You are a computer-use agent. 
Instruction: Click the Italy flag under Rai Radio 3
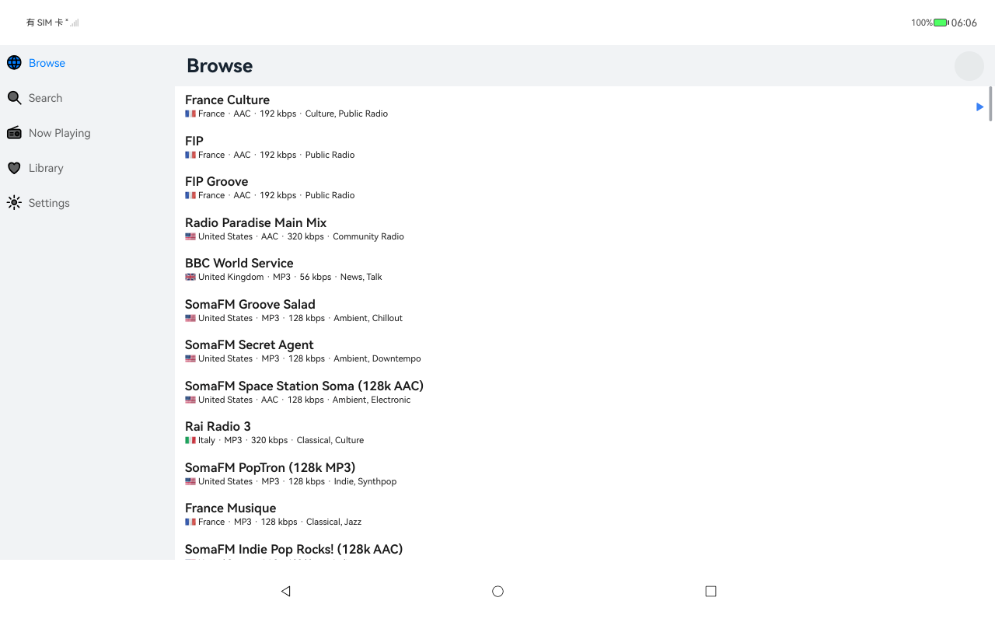pyautogui.click(x=190, y=440)
